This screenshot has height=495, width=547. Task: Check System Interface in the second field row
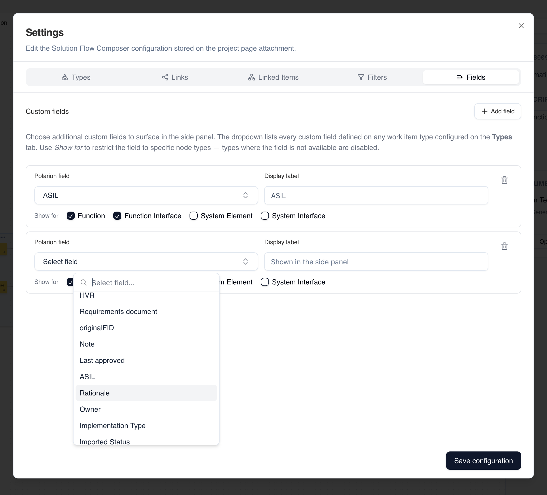click(x=265, y=282)
